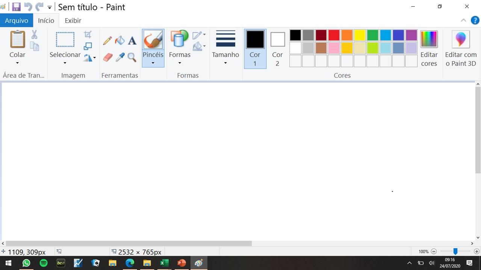The width and height of the screenshot is (481, 270).
Task: Open Excel from the taskbar
Action: pos(164,263)
